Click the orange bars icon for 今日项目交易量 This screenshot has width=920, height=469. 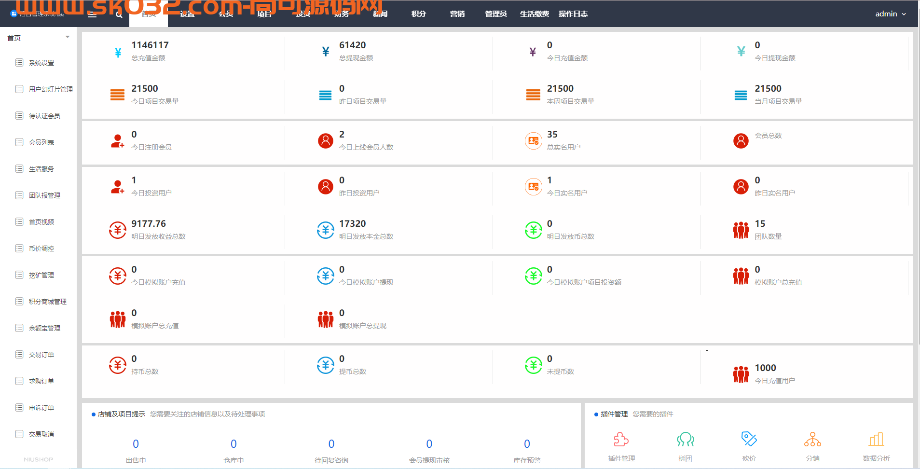[117, 95]
